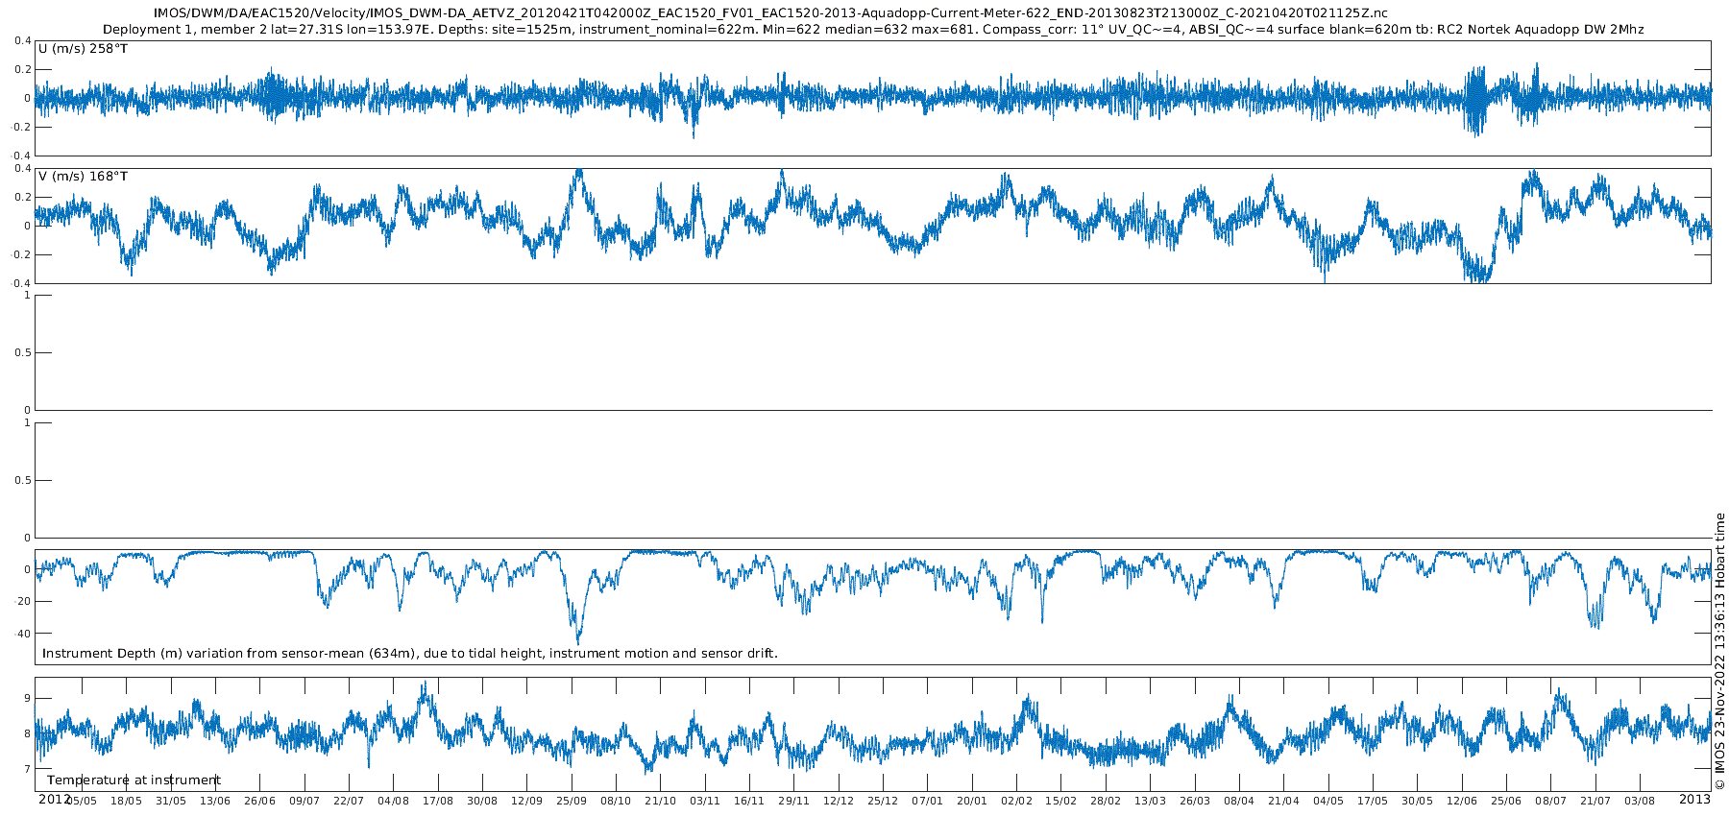The image size is (1729, 816).
Task: Click the '9' tick on temperature axis
Action: tap(27, 698)
